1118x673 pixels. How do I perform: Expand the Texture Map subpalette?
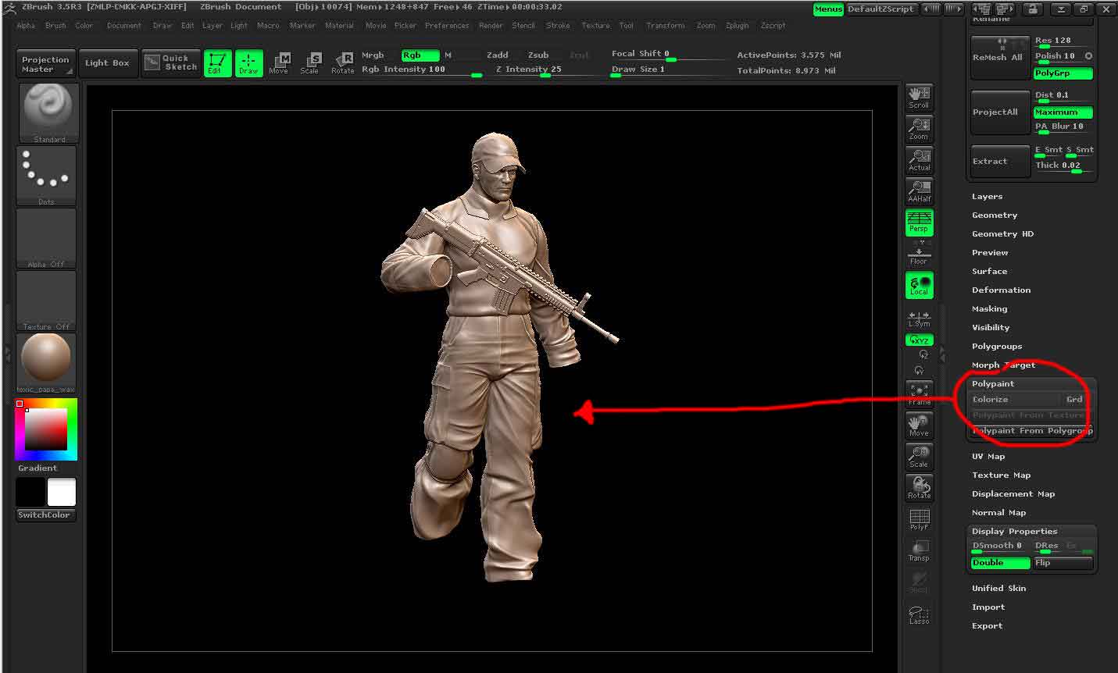coord(1001,475)
